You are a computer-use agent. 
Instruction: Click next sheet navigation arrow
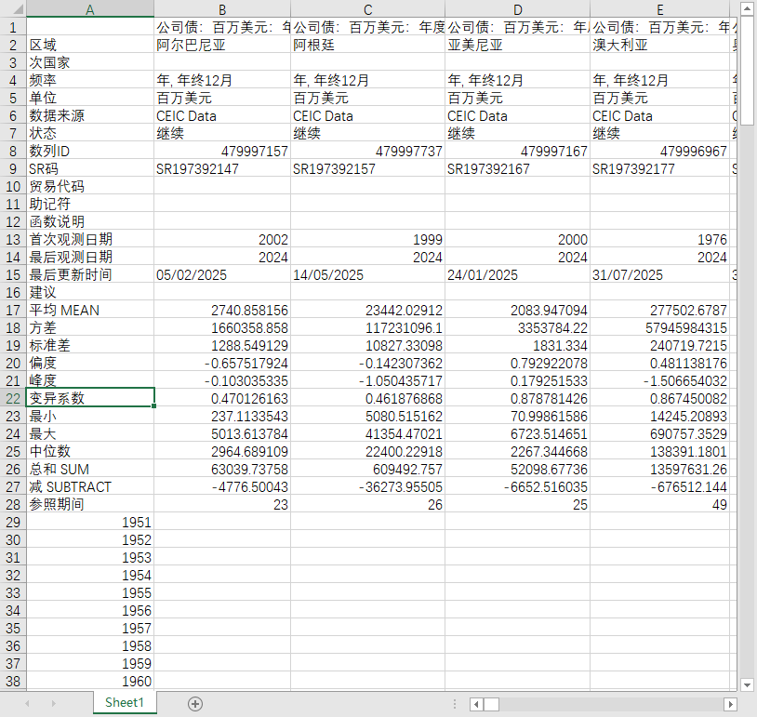pos(54,703)
